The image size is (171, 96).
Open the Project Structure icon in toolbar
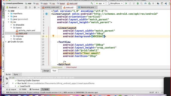158,3
